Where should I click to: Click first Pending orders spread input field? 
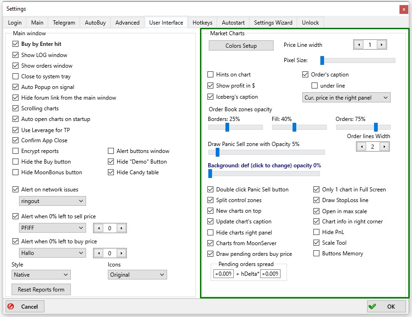pyautogui.click(x=223, y=273)
